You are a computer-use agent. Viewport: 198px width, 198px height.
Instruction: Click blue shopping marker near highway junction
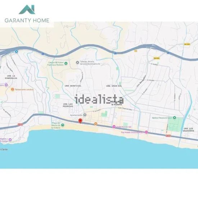pyautogui.click(x=16, y=51)
